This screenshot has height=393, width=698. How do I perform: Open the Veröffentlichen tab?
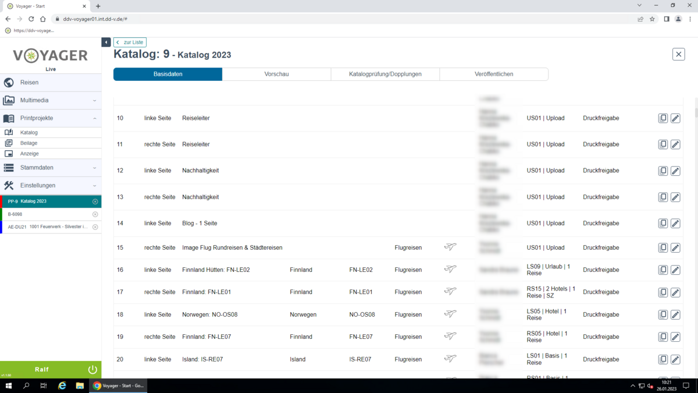(x=494, y=74)
